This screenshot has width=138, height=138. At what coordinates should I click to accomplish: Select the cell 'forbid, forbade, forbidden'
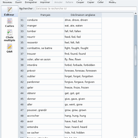tap(83, 65)
